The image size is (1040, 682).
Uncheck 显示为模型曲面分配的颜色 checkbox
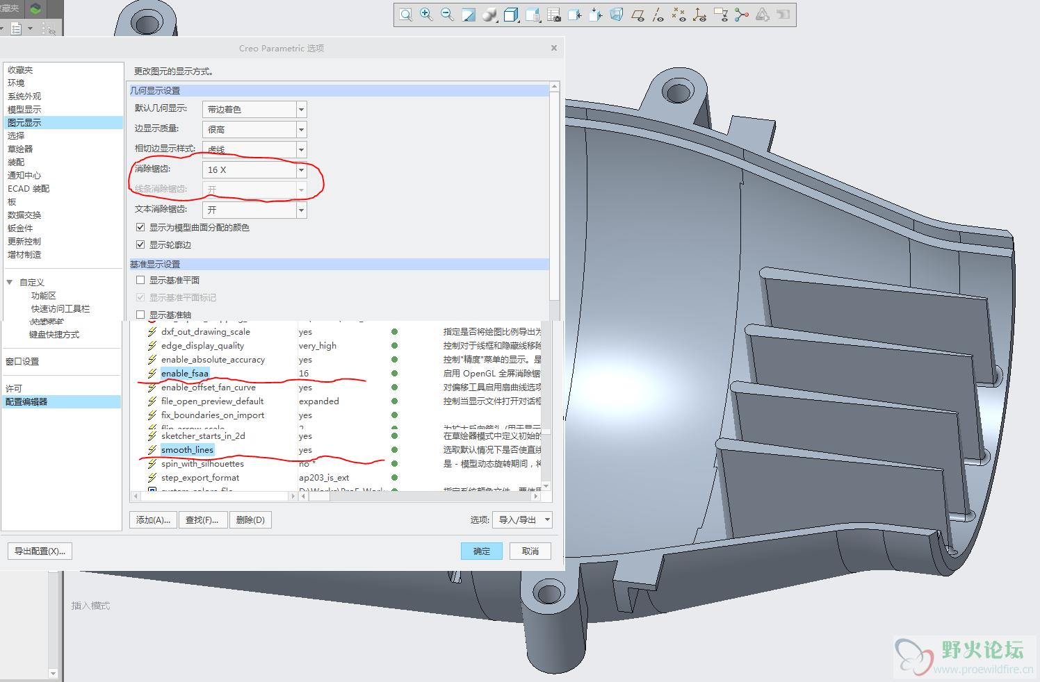(x=140, y=227)
